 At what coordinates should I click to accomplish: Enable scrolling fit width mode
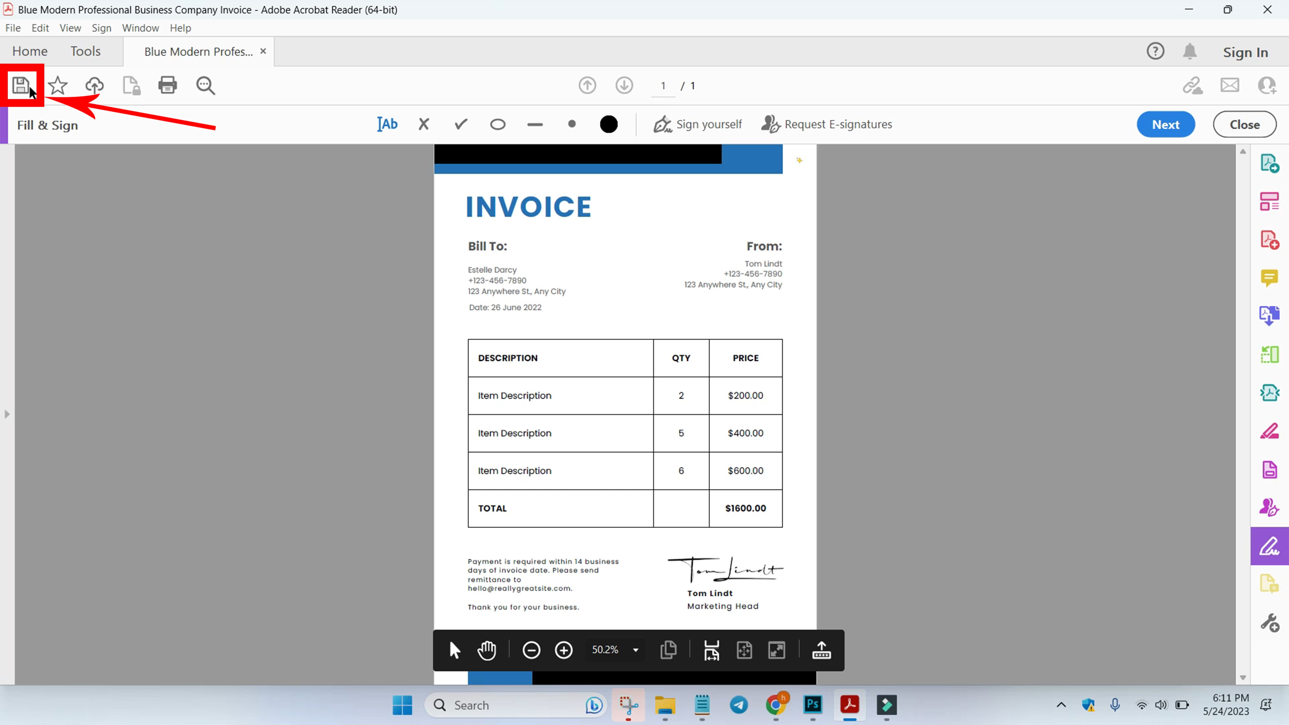712,650
